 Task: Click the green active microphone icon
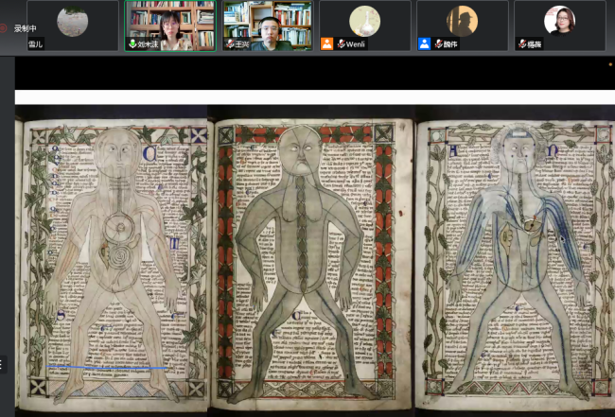[132, 43]
